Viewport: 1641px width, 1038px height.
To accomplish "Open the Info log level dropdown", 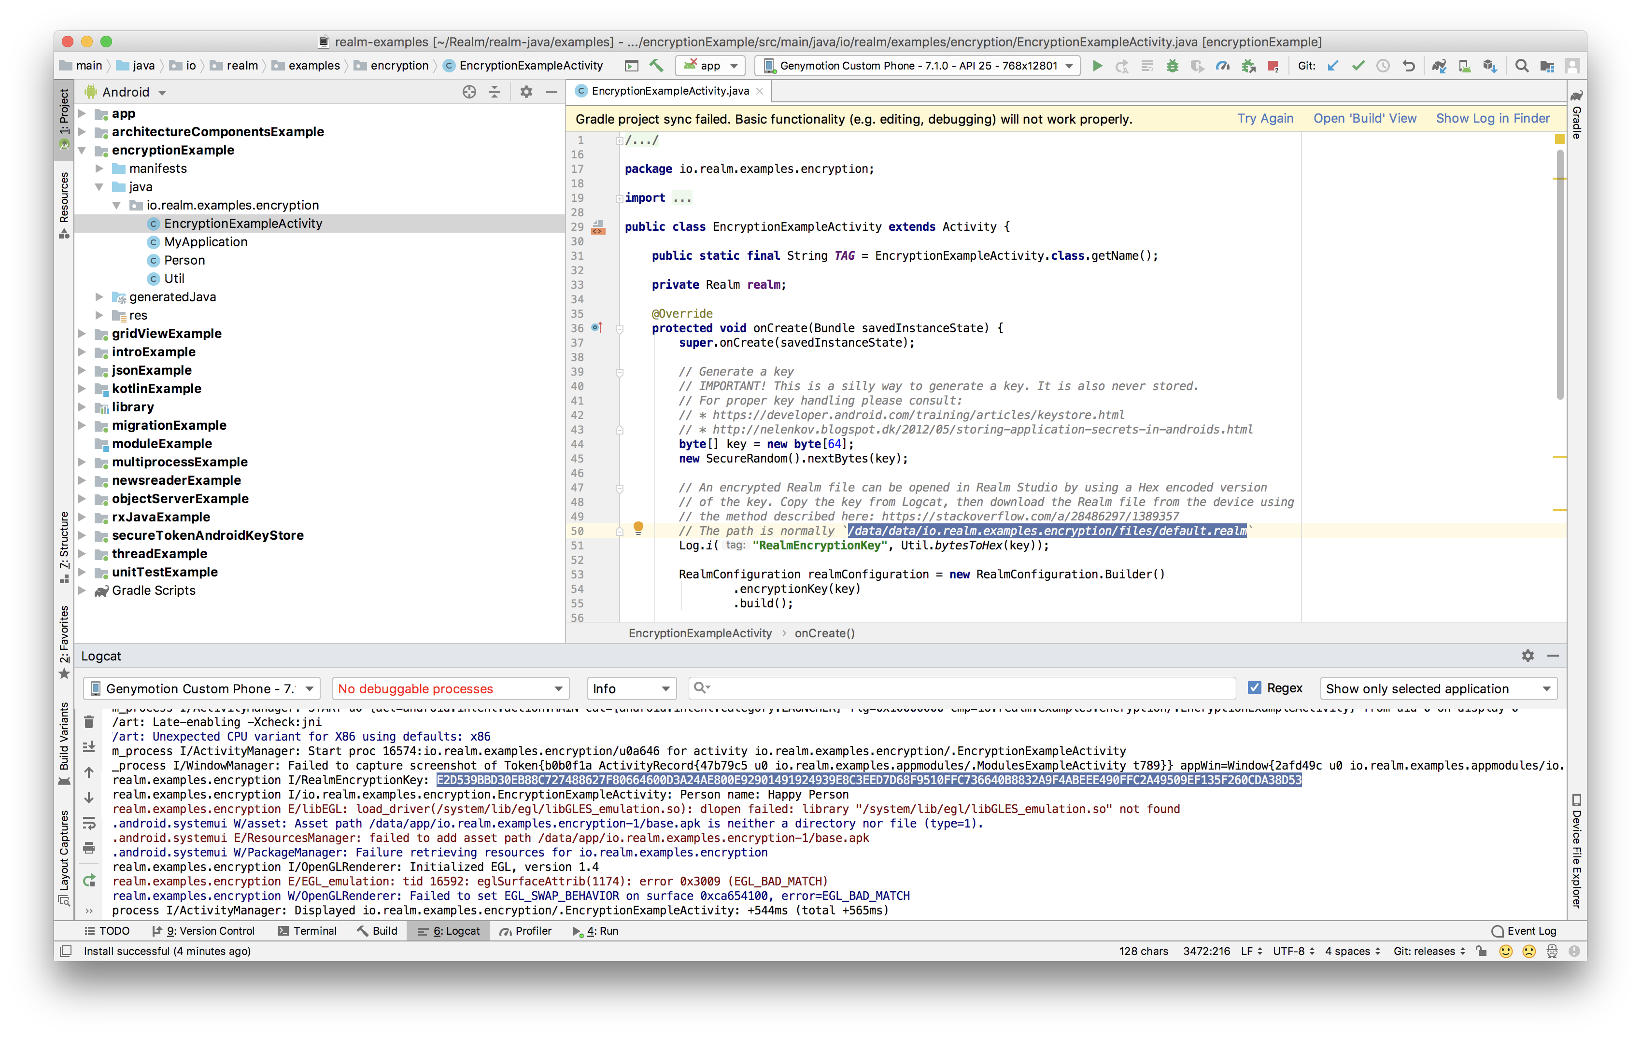I will pos(631,688).
